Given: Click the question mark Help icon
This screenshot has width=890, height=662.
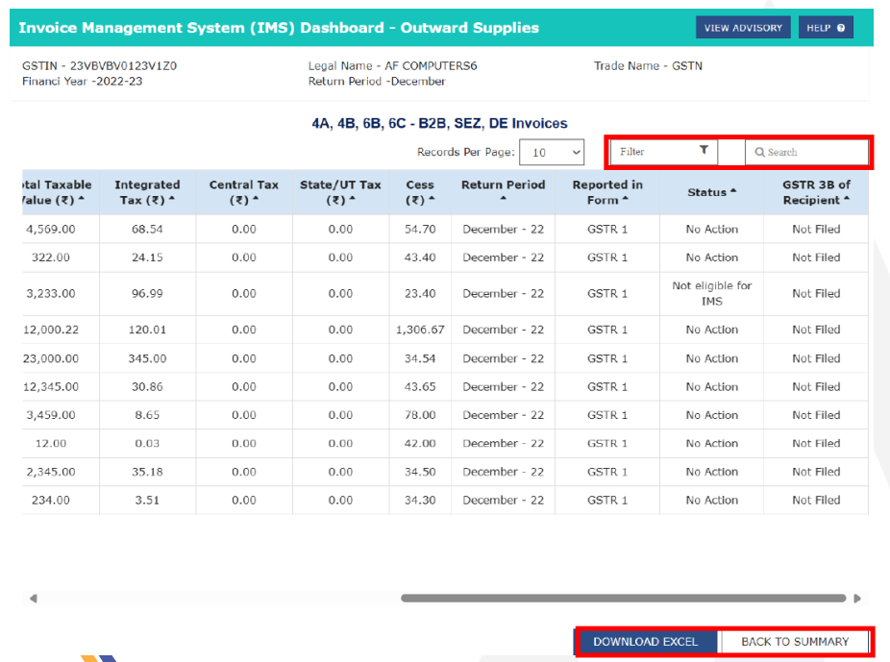Looking at the screenshot, I should click(841, 28).
